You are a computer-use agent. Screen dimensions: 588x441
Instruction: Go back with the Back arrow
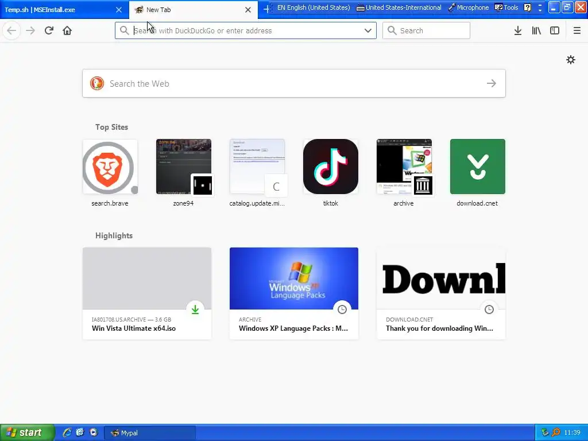pyautogui.click(x=11, y=30)
